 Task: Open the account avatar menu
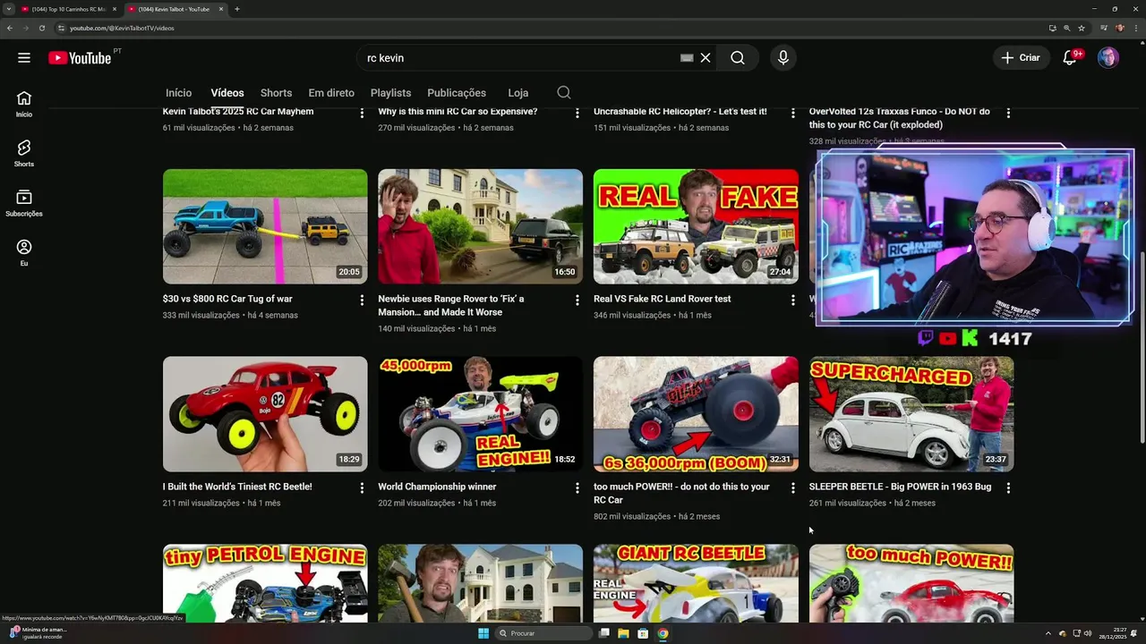coord(1108,58)
